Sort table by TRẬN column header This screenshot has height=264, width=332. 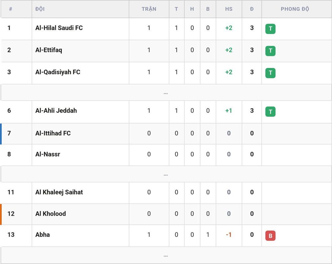coord(149,9)
